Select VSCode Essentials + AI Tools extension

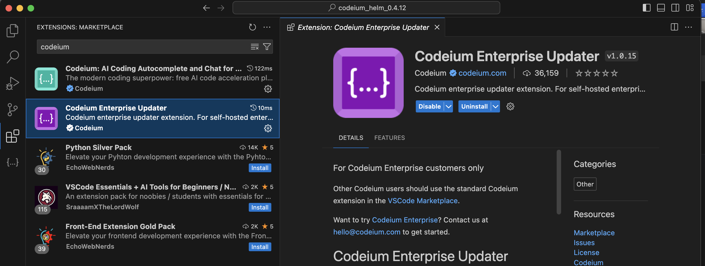tap(153, 197)
